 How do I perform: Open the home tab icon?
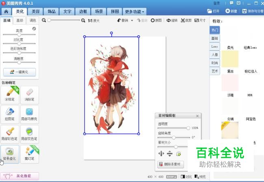(x=6, y=11)
